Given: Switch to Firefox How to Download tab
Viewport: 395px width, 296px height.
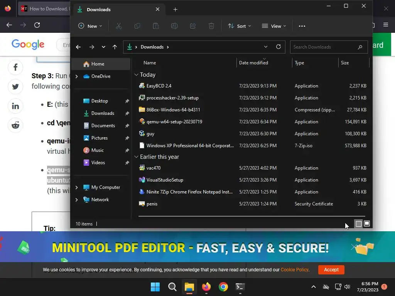Looking at the screenshot, I should (44, 9).
